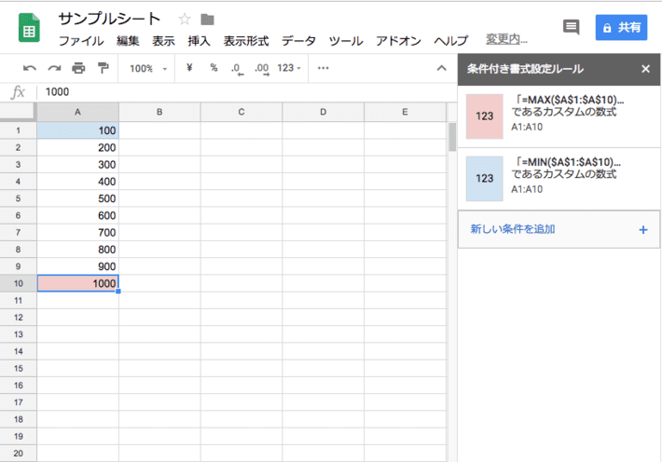662x462 pixels.
Task: Close the 条件付き書式設定ルール panel
Action: click(645, 68)
